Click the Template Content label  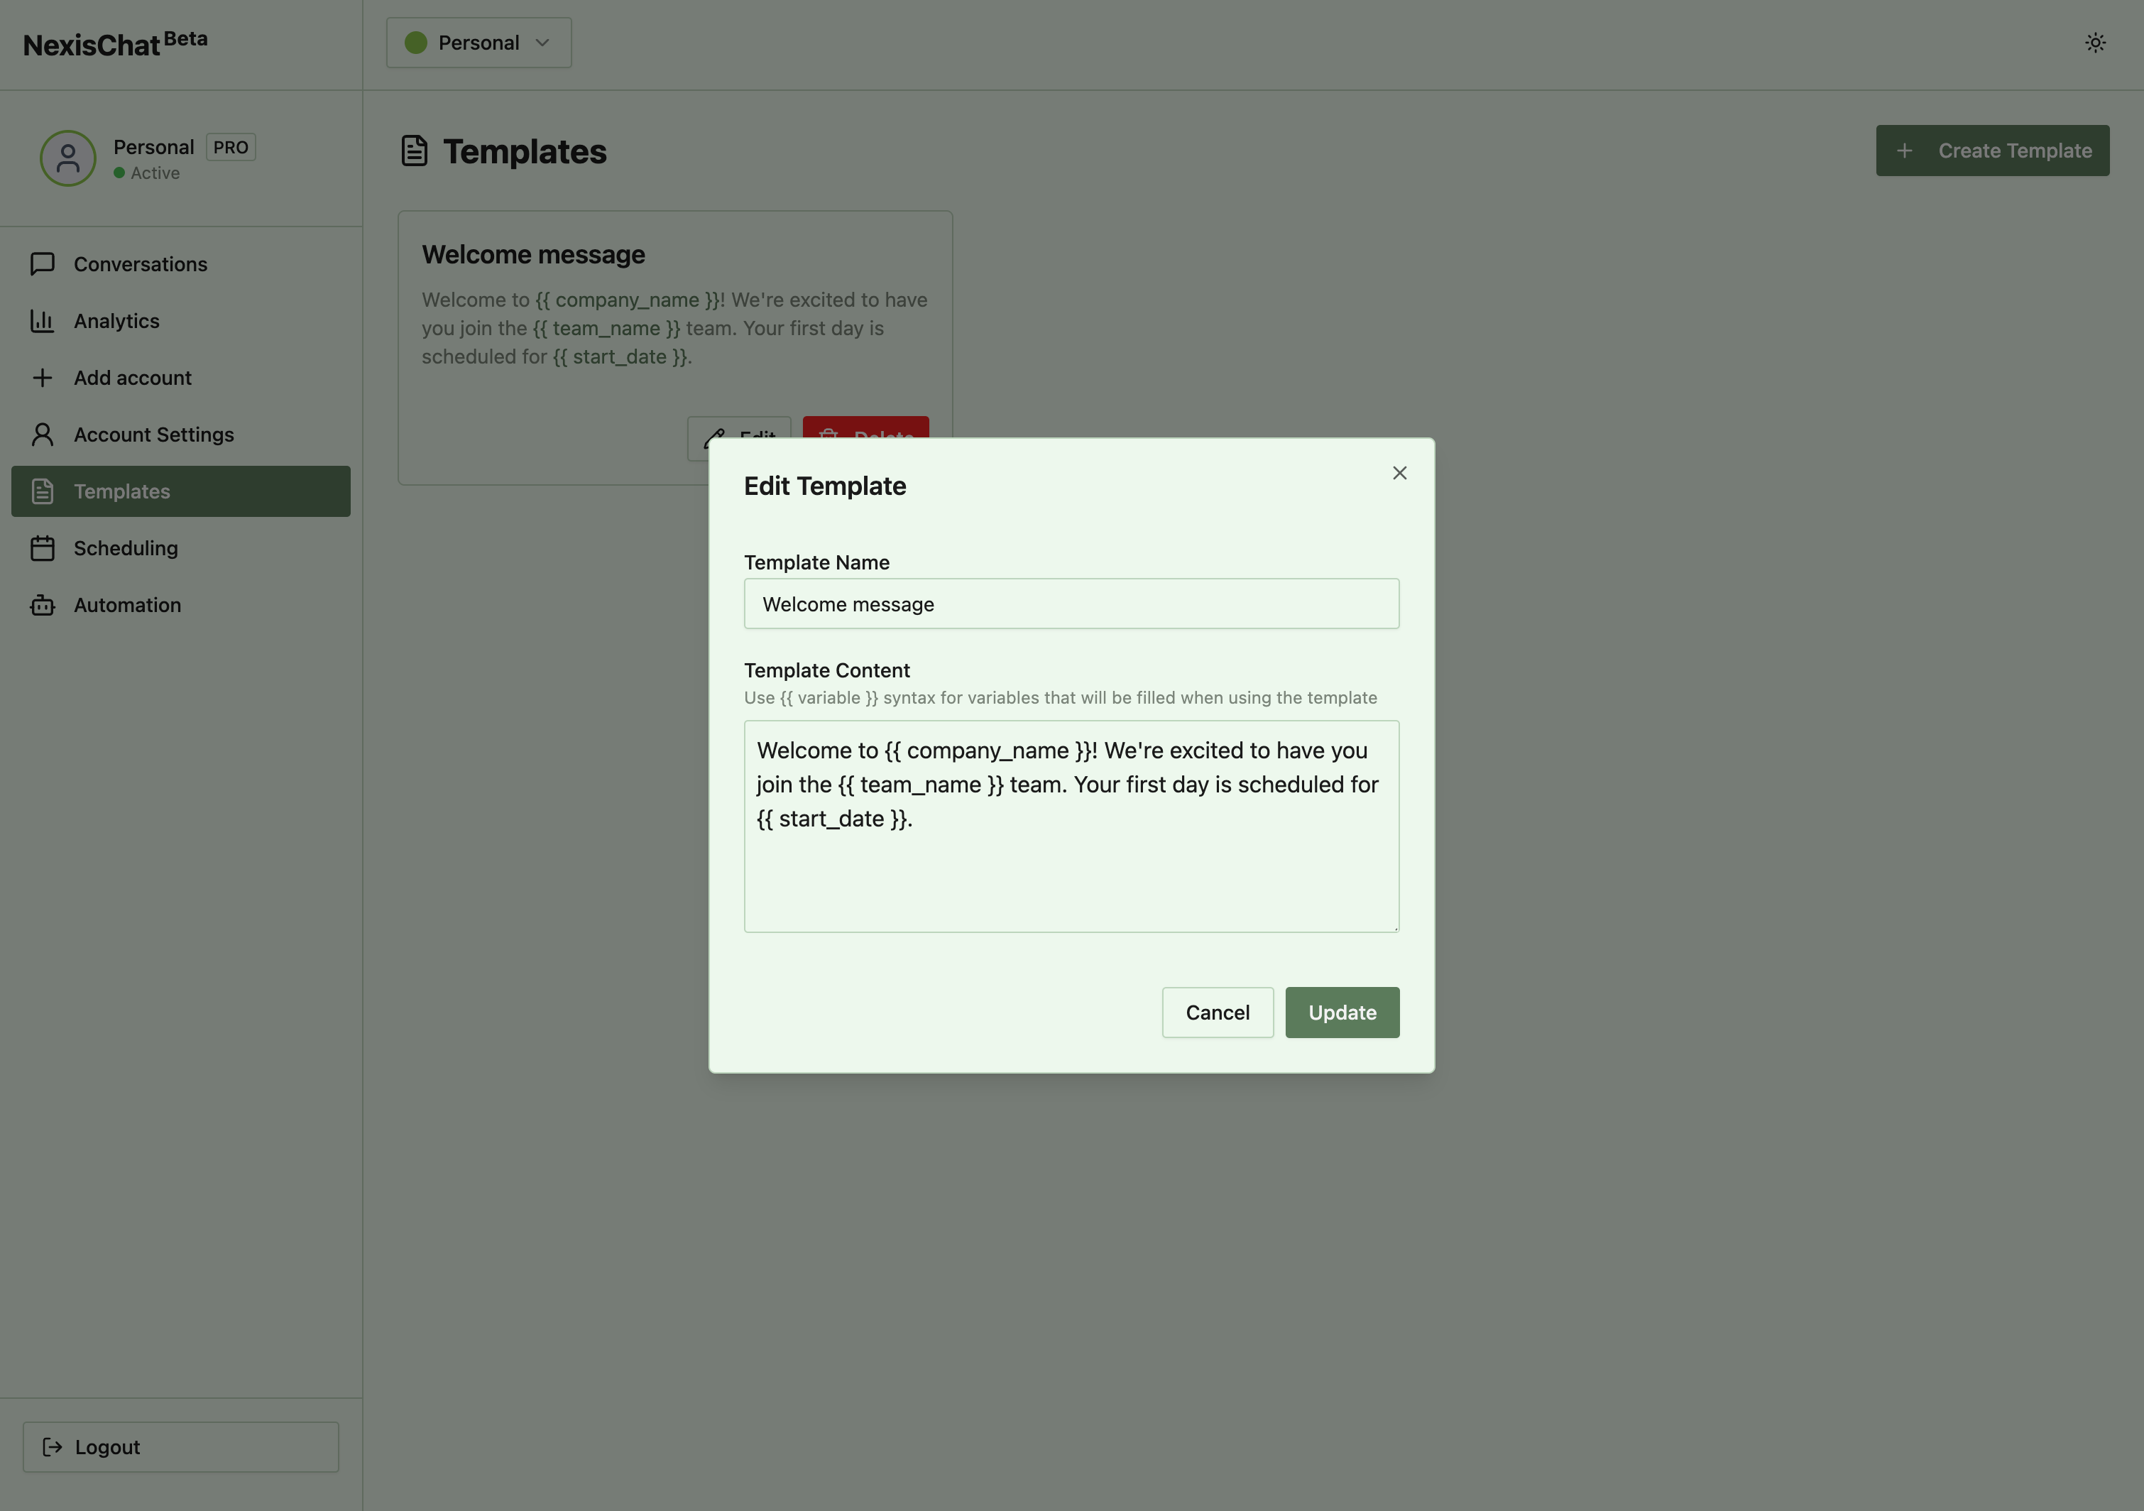point(826,670)
